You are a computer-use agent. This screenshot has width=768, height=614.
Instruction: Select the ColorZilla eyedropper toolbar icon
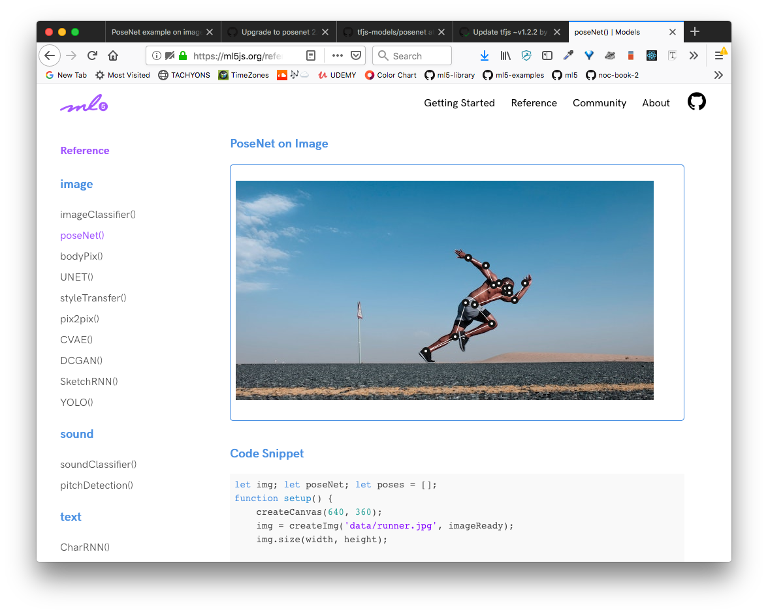coord(568,55)
